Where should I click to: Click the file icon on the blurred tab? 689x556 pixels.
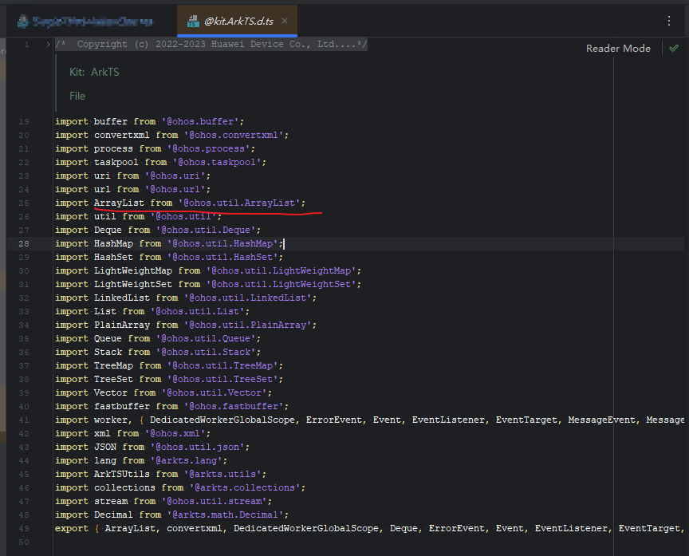coord(23,22)
